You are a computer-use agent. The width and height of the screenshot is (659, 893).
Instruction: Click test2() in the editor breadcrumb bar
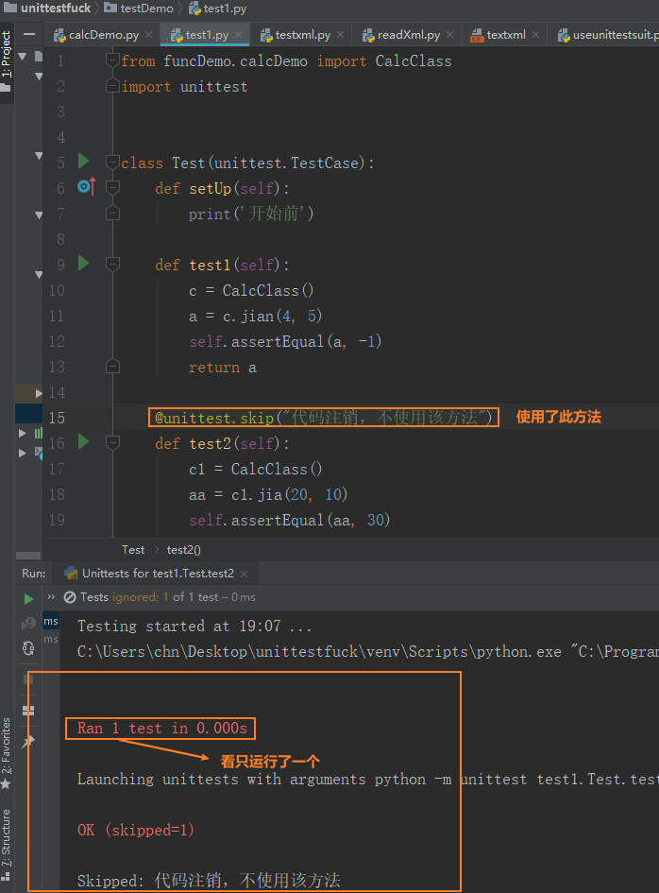pyautogui.click(x=183, y=550)
